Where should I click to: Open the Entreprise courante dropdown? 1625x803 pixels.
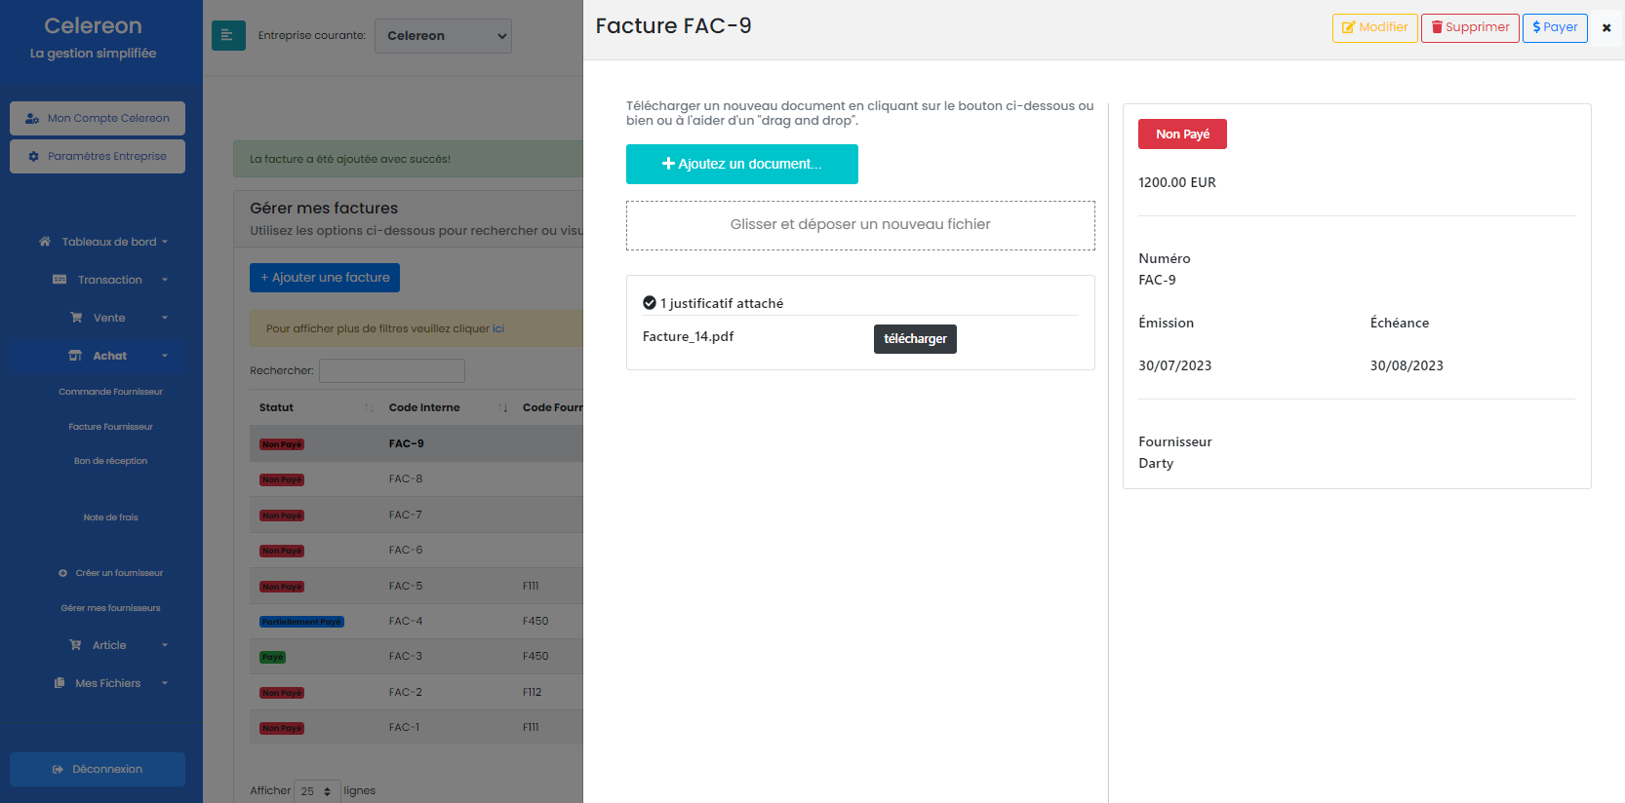click(x=443, y=36)
